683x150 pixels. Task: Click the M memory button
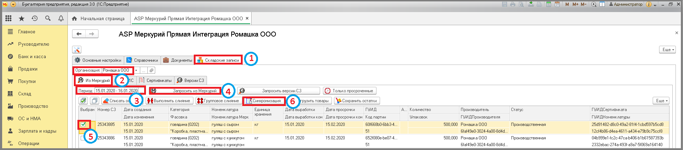[x=567, y=4]
